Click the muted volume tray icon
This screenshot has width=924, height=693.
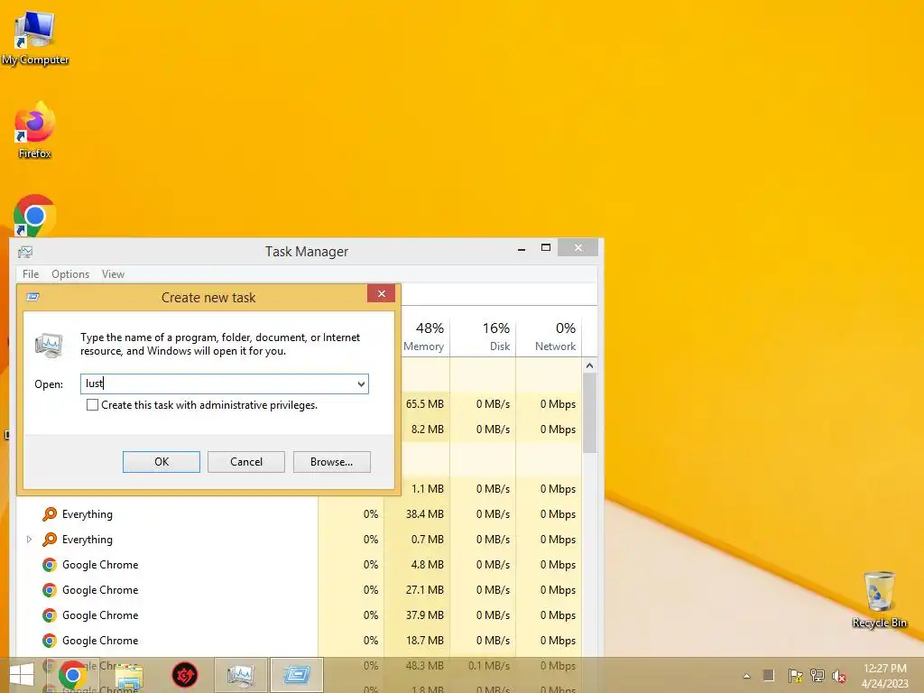pos(838,676)
